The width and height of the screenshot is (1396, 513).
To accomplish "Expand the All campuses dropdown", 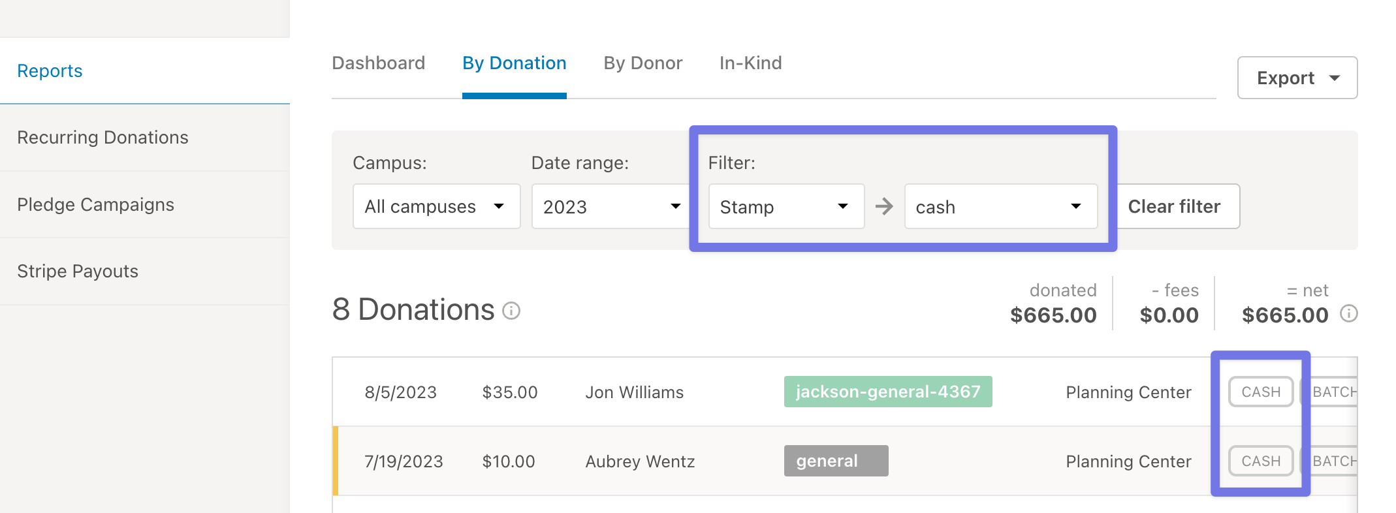I will (x=437, y=206).
